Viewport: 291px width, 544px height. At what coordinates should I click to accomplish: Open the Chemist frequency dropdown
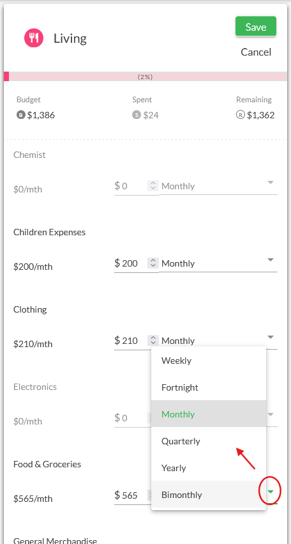(218, 186)
